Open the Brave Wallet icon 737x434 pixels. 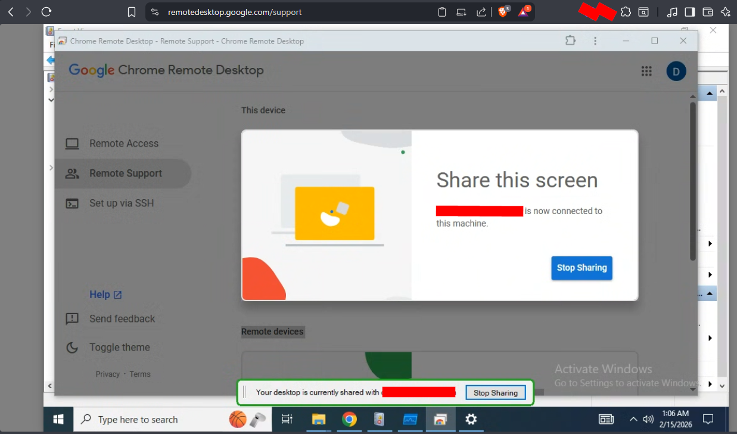point(708,12)
